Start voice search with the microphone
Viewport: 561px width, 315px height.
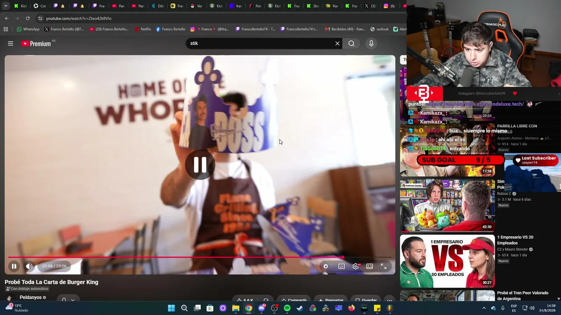click(371, 43)
